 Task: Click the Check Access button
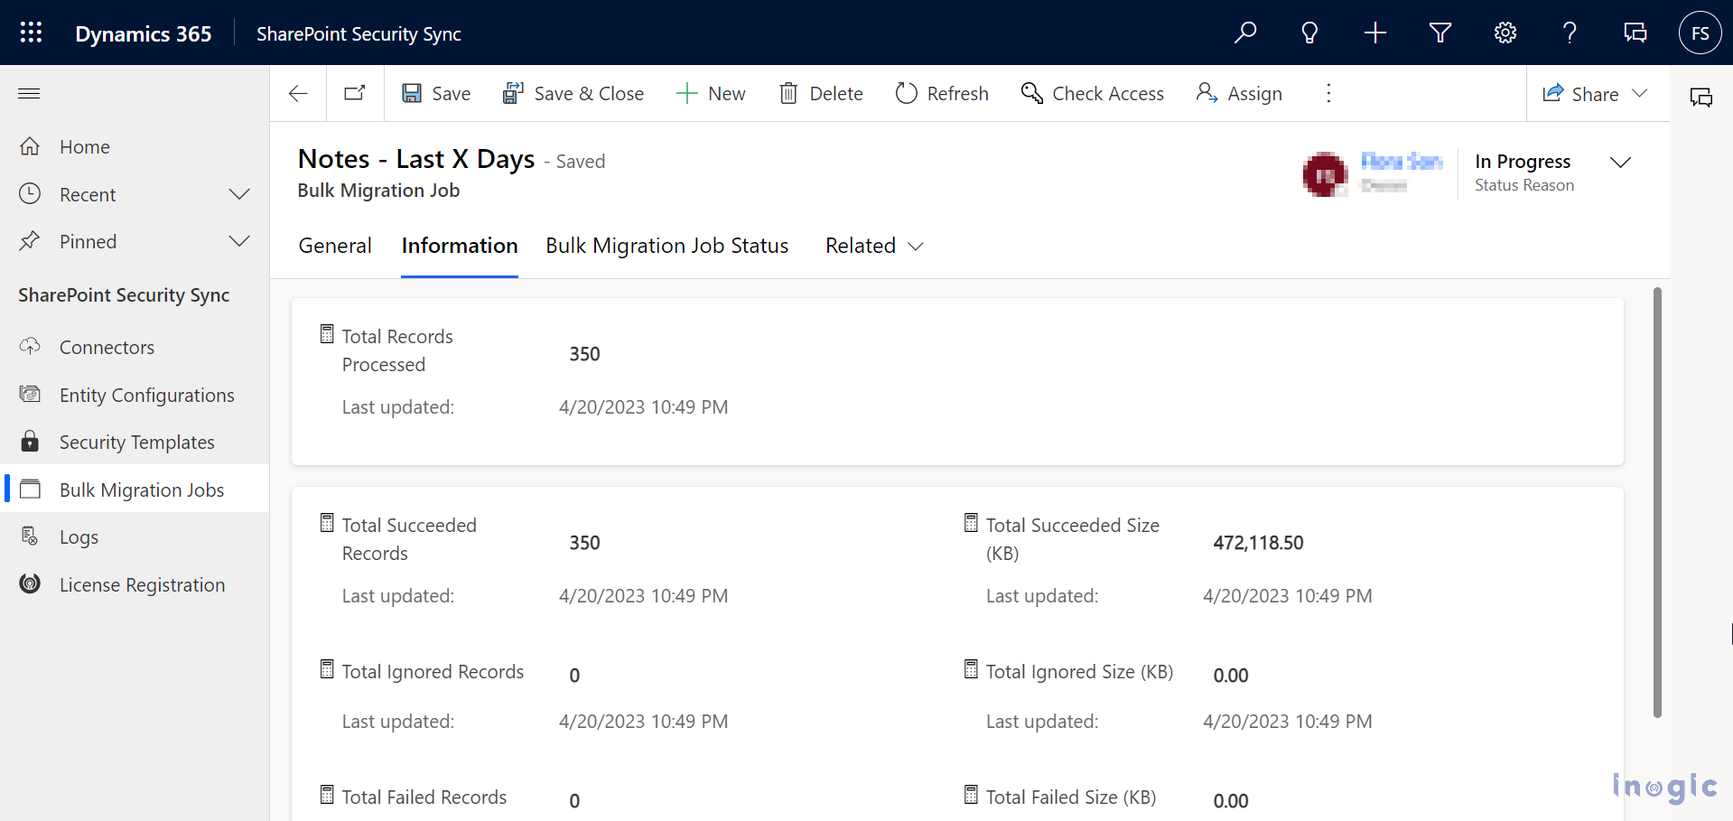(1093, 93)
